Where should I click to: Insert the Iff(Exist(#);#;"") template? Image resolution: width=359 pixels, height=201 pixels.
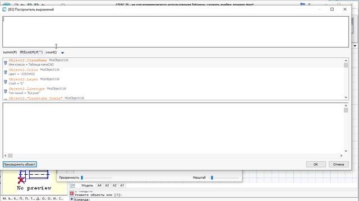coord(31,52)
